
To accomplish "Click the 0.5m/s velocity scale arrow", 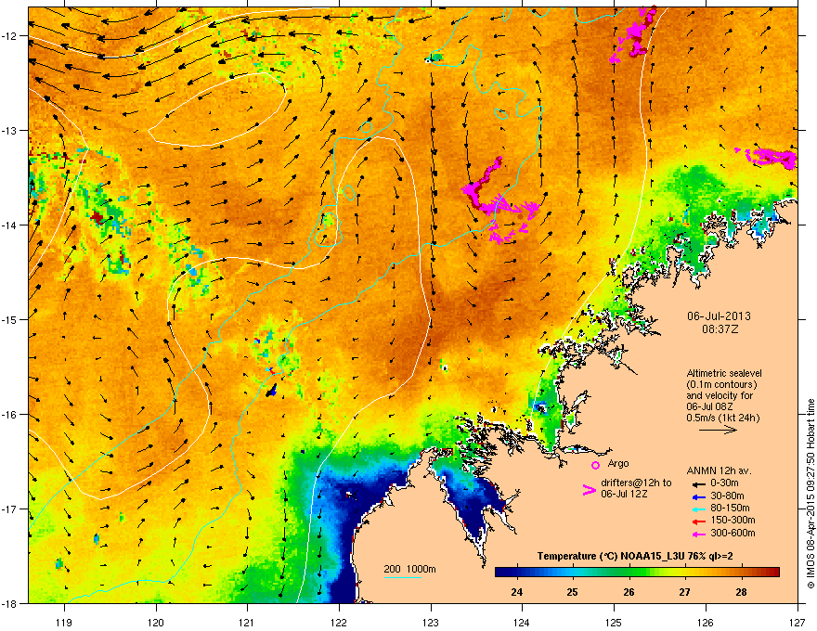I will pyautogui.click(x=718, y=430).
